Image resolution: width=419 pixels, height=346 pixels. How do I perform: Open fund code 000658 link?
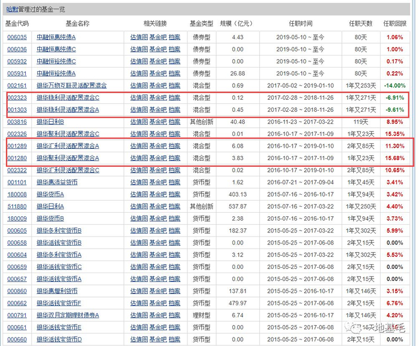click(x=17, y=243)
